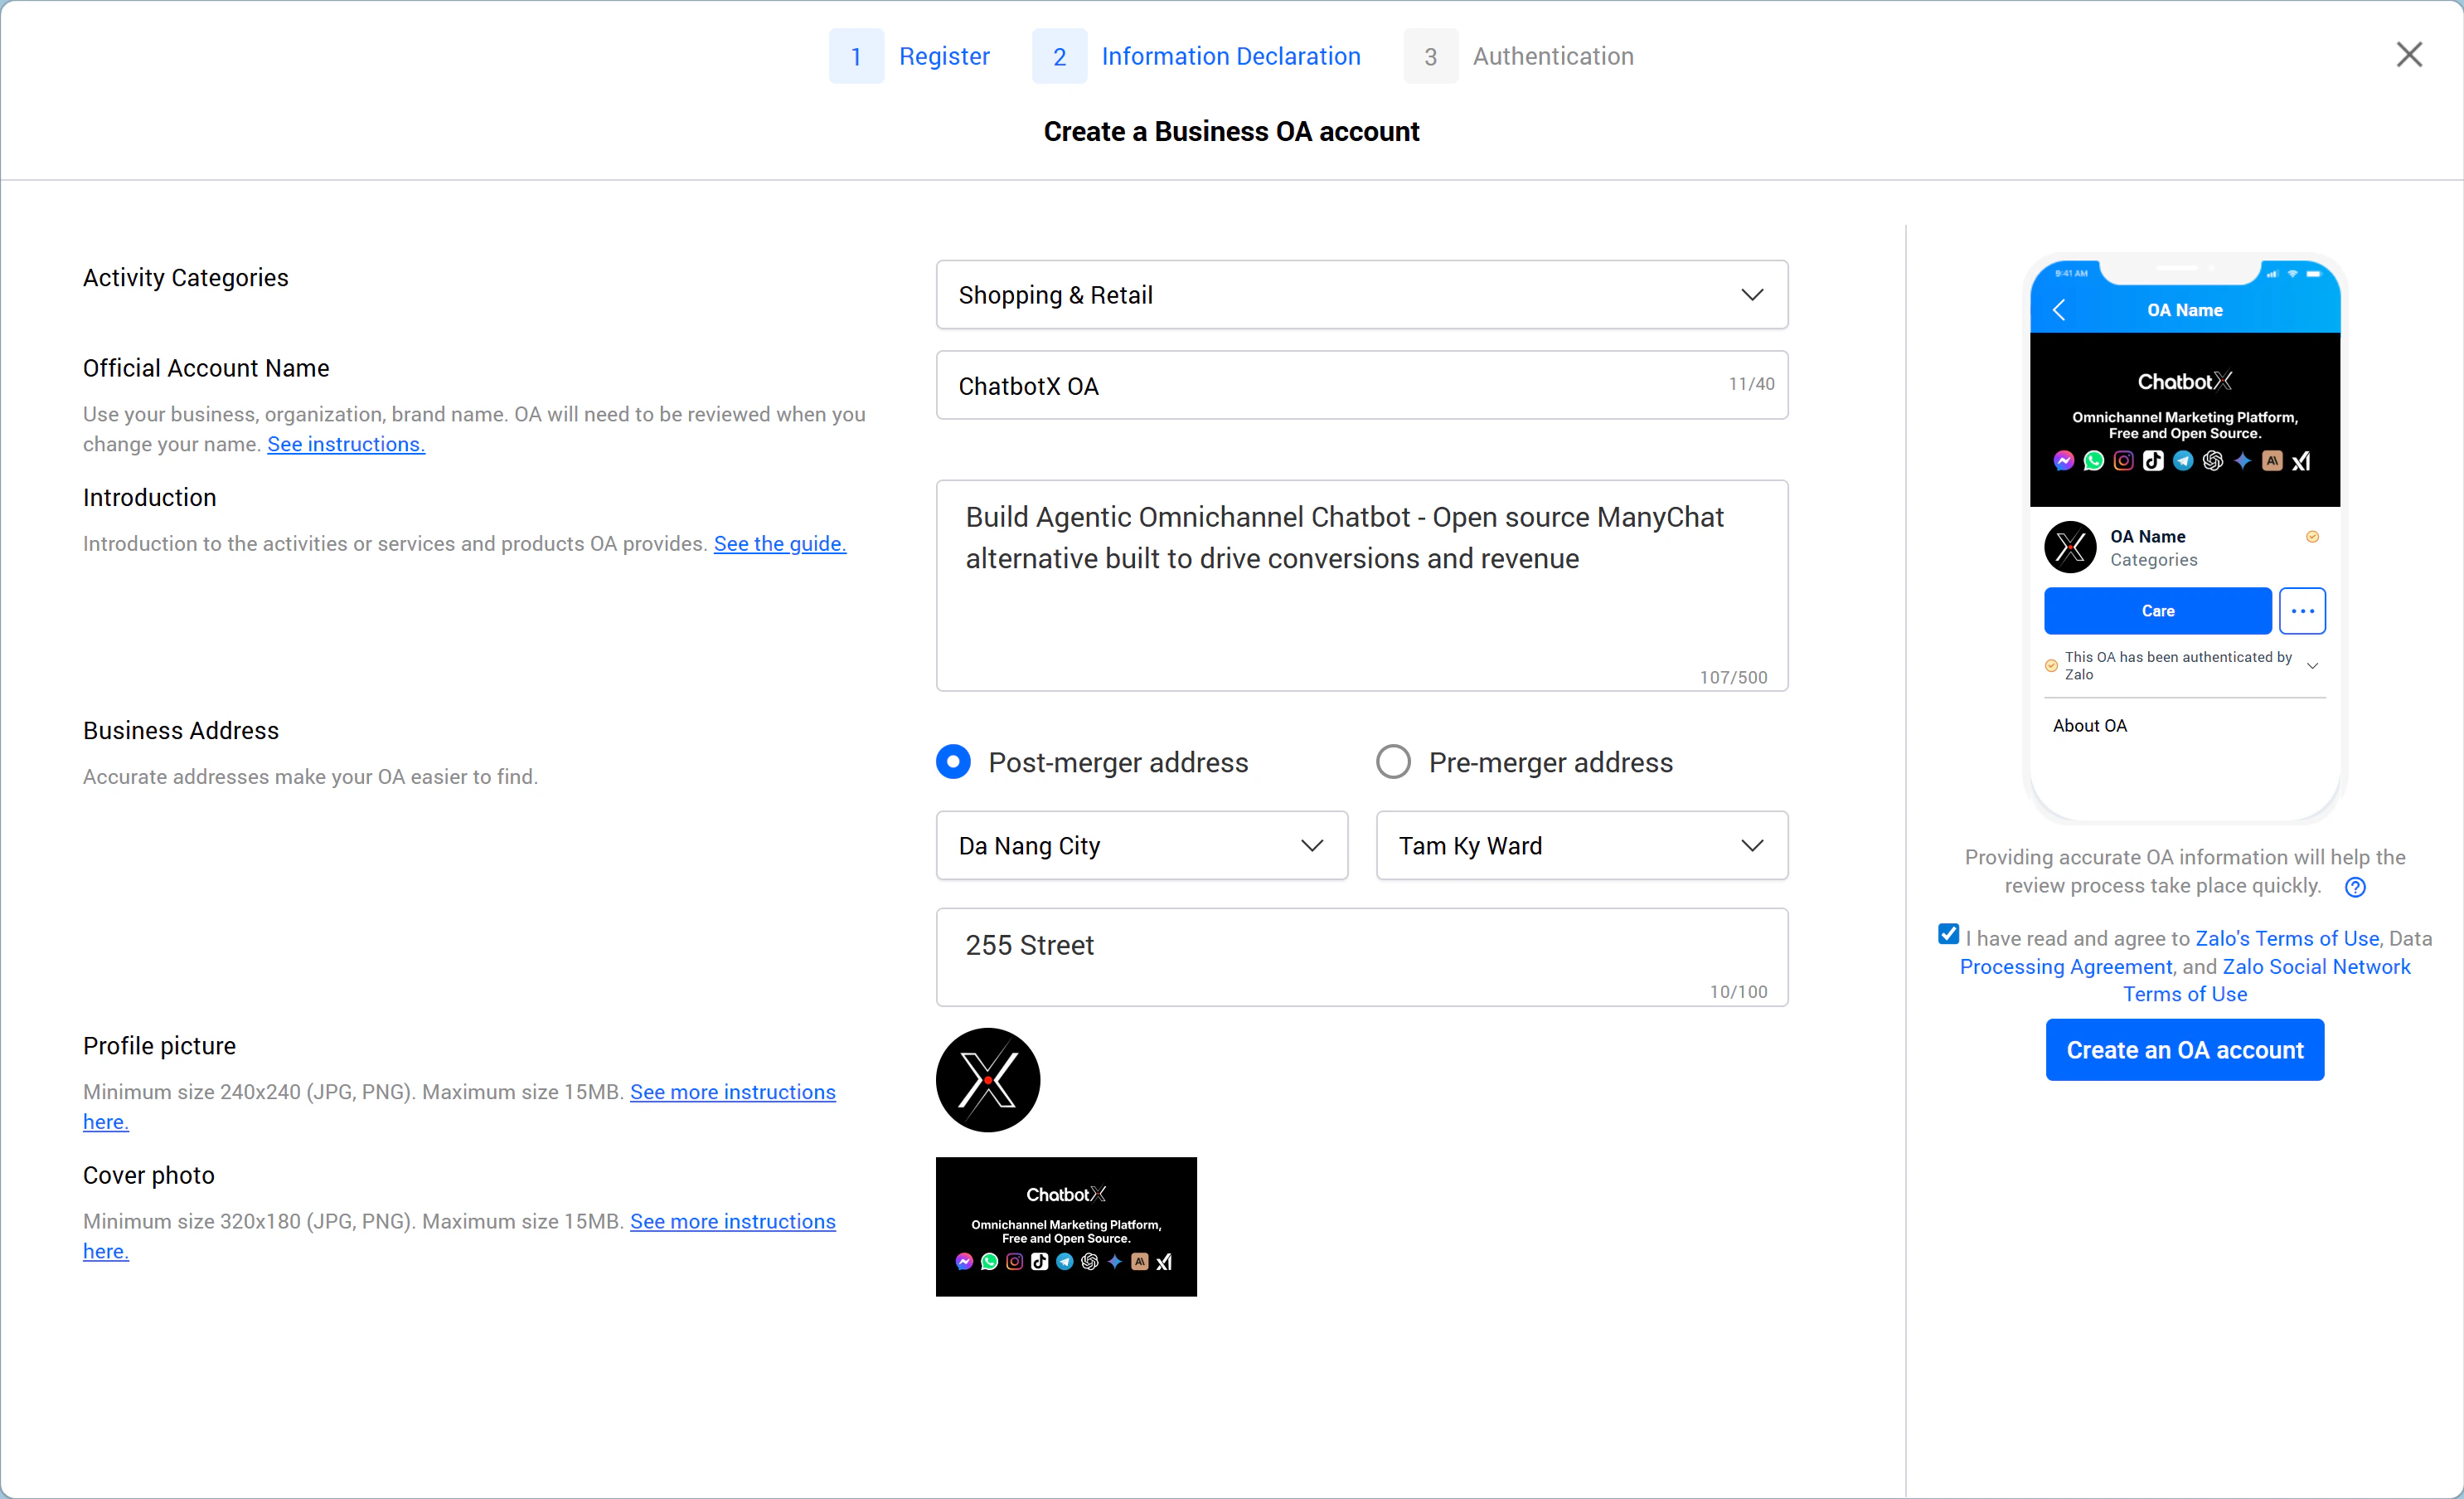This screenshot has width=2464, height=1499.
Task: Edit the 255 Street address field
Action: (1361, 956)
